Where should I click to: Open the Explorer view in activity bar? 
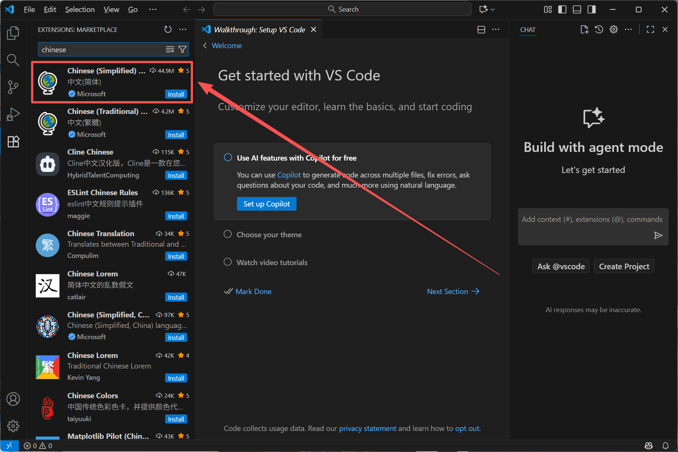(13, 33)
